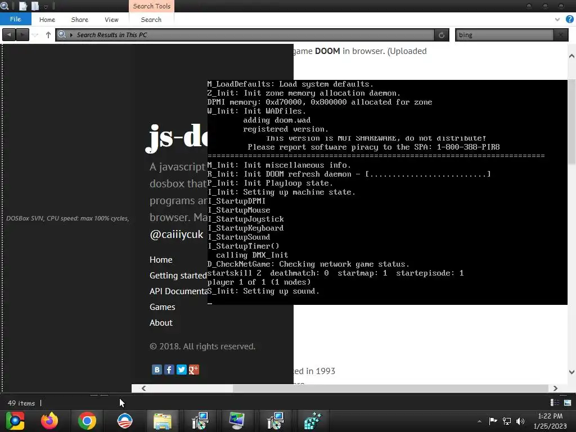The image size is (576, 432).
Task: Click the js-dos site title
Action: point(177,138)
